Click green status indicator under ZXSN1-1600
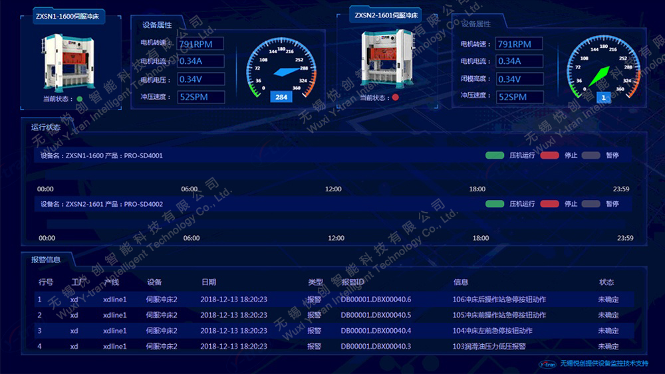Viewport: 665px width, 374px height. point(80,99)
